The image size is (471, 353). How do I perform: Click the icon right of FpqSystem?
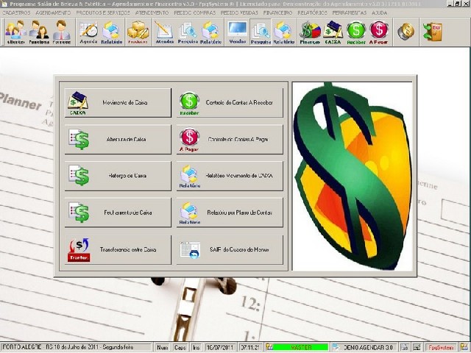click(464, 347)
